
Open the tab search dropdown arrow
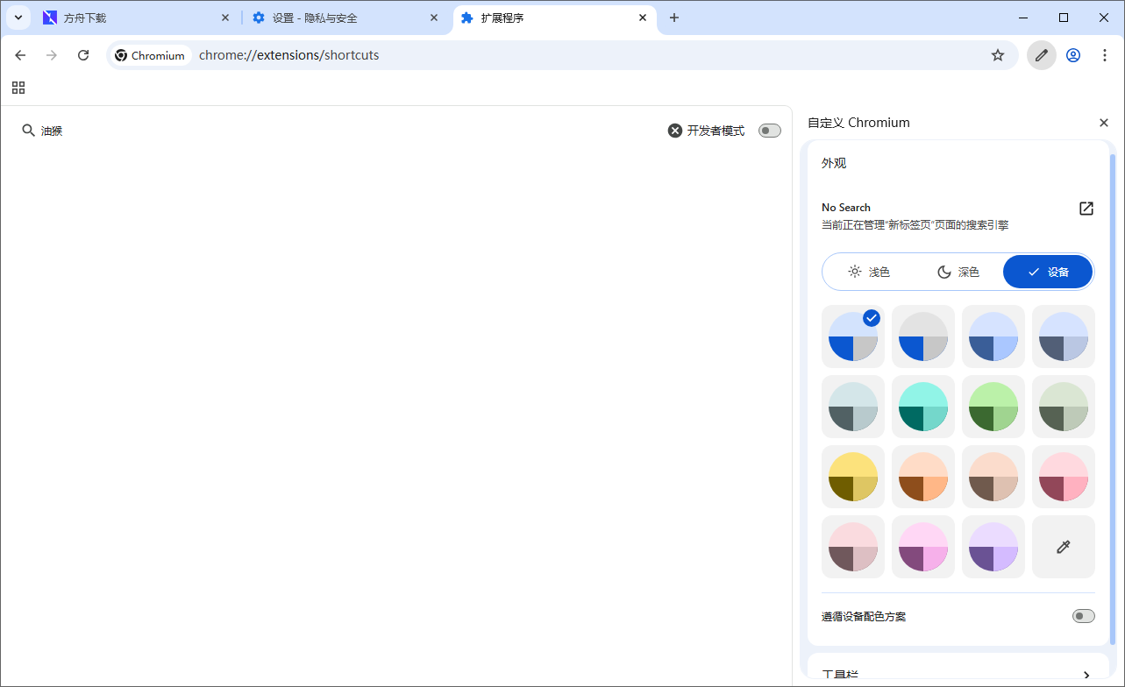point(18,18)
